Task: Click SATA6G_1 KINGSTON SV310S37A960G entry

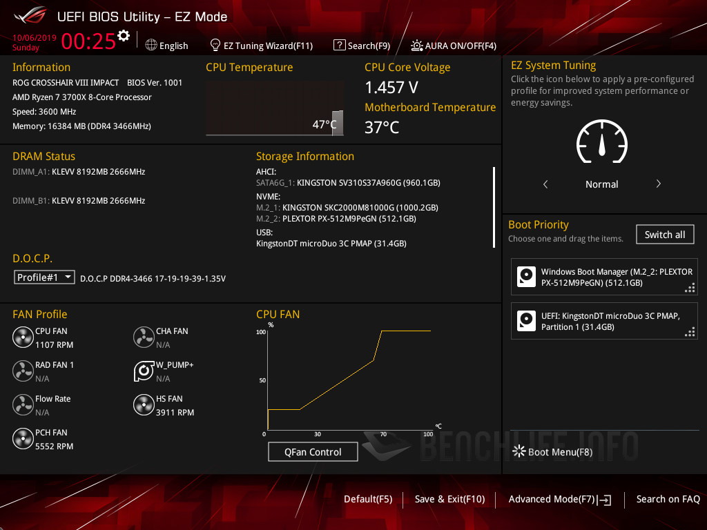Action: pyautogui.click(x=348, y=182)
